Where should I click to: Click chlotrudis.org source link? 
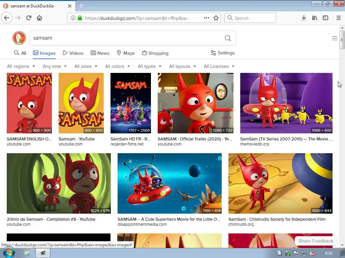pos(241,224)
